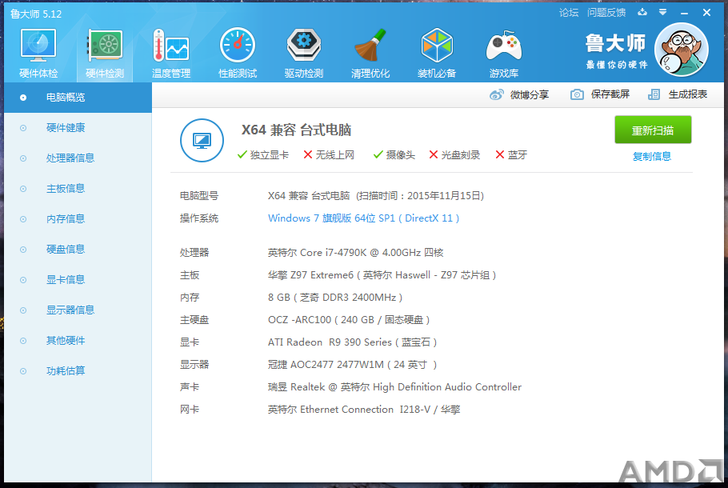Image resolution: width=728 pixels, height=488 pixels.
Task: Launch the 性能测试 performance test
Action: [238, 53]
